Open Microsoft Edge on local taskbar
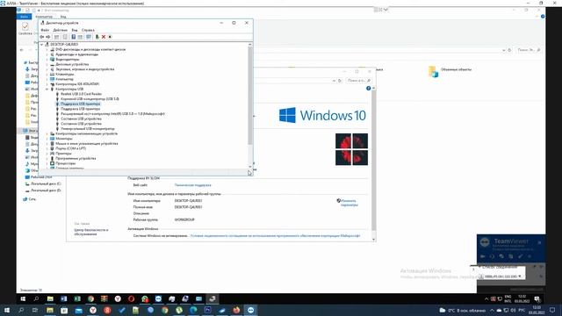562x316 pixels. click(193, 310)
